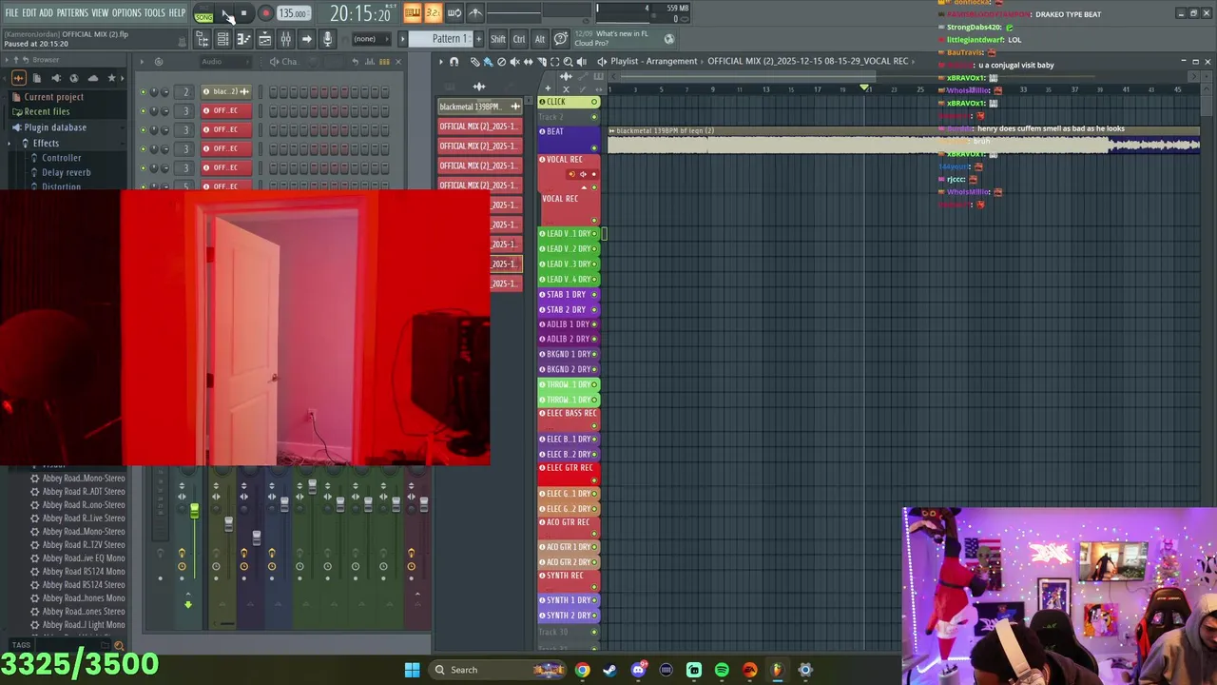This screenshot has height=685, width=1217.
Task: Select the Pencil draw tool in Playlist
Action: point(474,62)
